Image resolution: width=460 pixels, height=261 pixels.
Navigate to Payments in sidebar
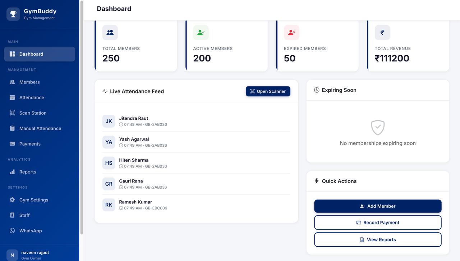point(30,144)
